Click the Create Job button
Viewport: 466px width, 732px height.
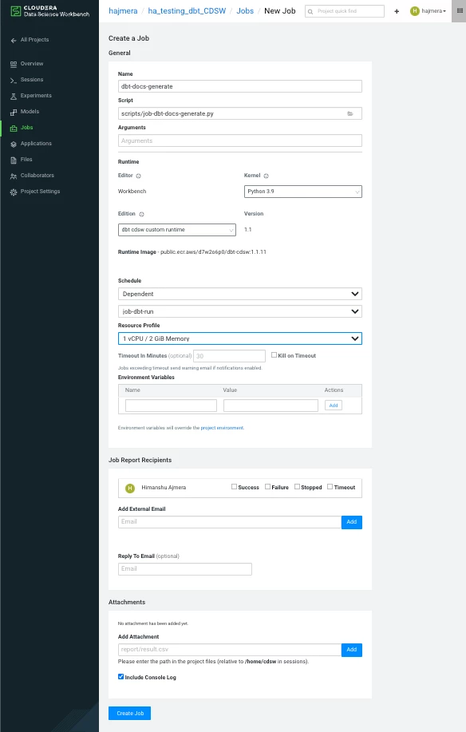pyautogui.click(x=130, y=714)
